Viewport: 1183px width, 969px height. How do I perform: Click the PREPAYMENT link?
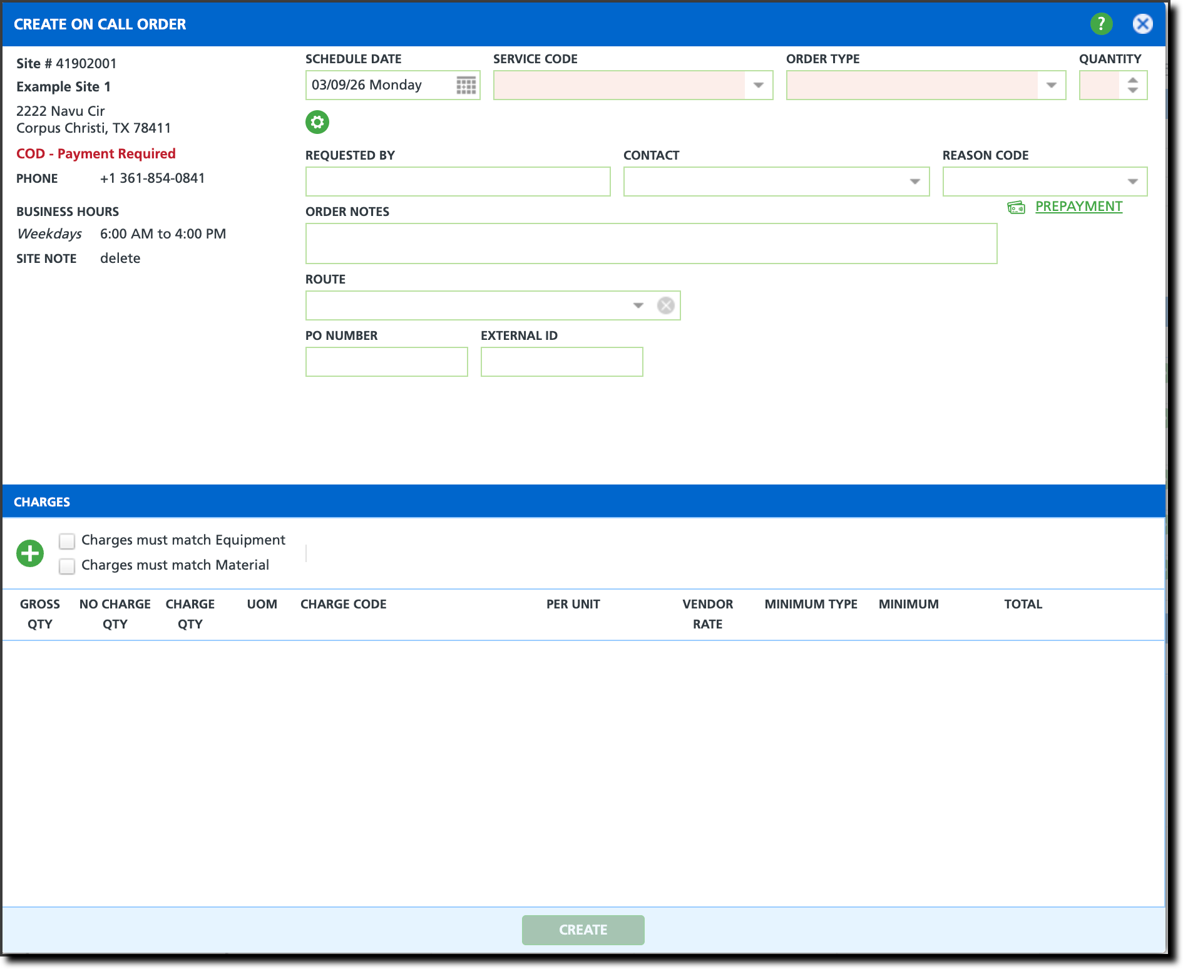pyautogui.click(x=1078, y=207)
